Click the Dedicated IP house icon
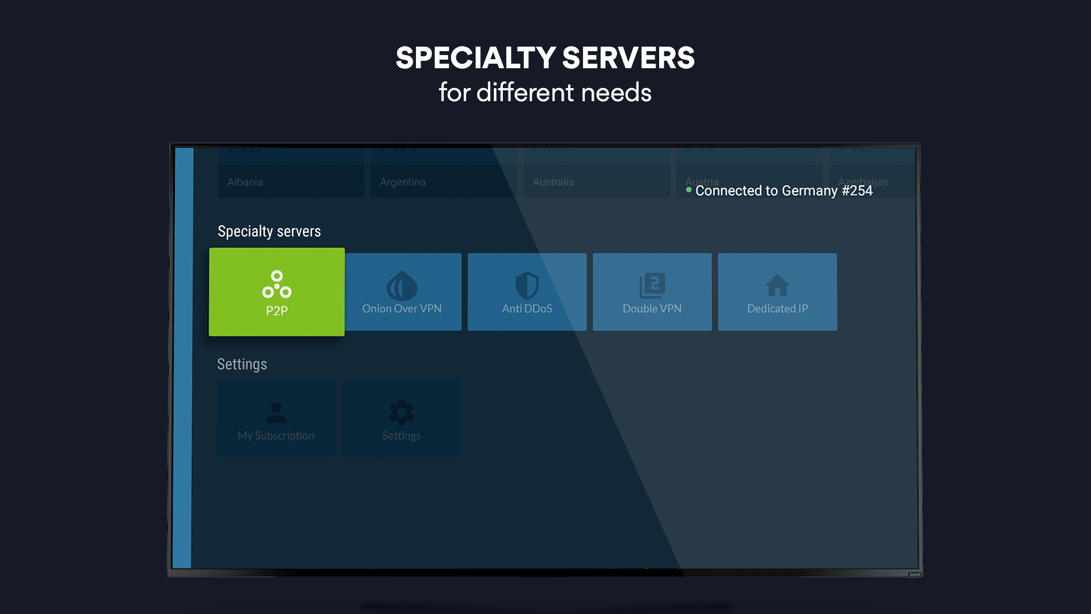The height and width of the screenshot is (614, 1091). (x=777, y=285)
